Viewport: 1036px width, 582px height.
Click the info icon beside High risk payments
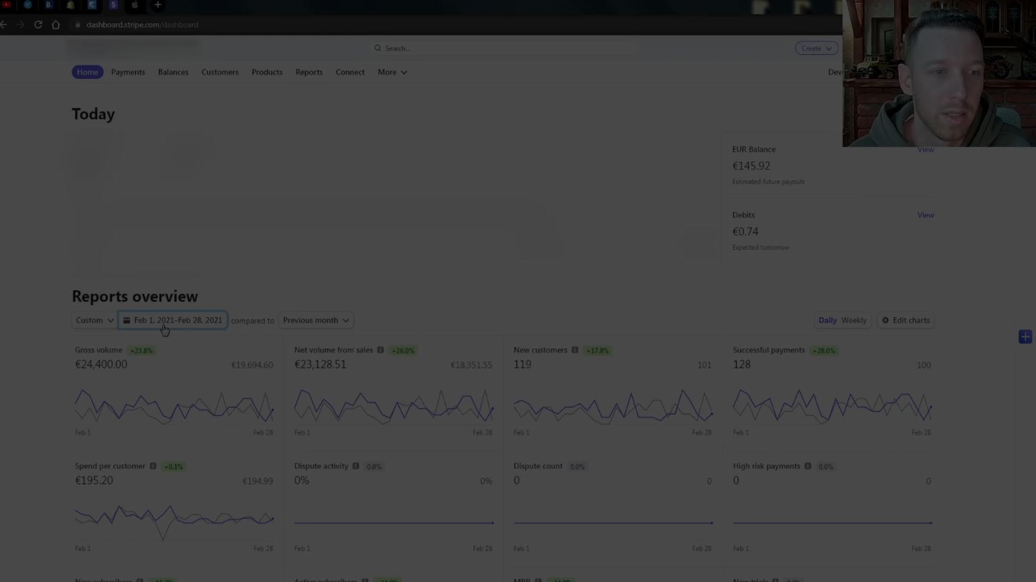[808, 466]
